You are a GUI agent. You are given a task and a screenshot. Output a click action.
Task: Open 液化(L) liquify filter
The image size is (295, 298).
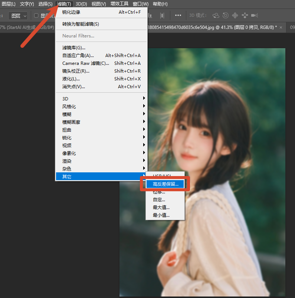pos(101,79)
